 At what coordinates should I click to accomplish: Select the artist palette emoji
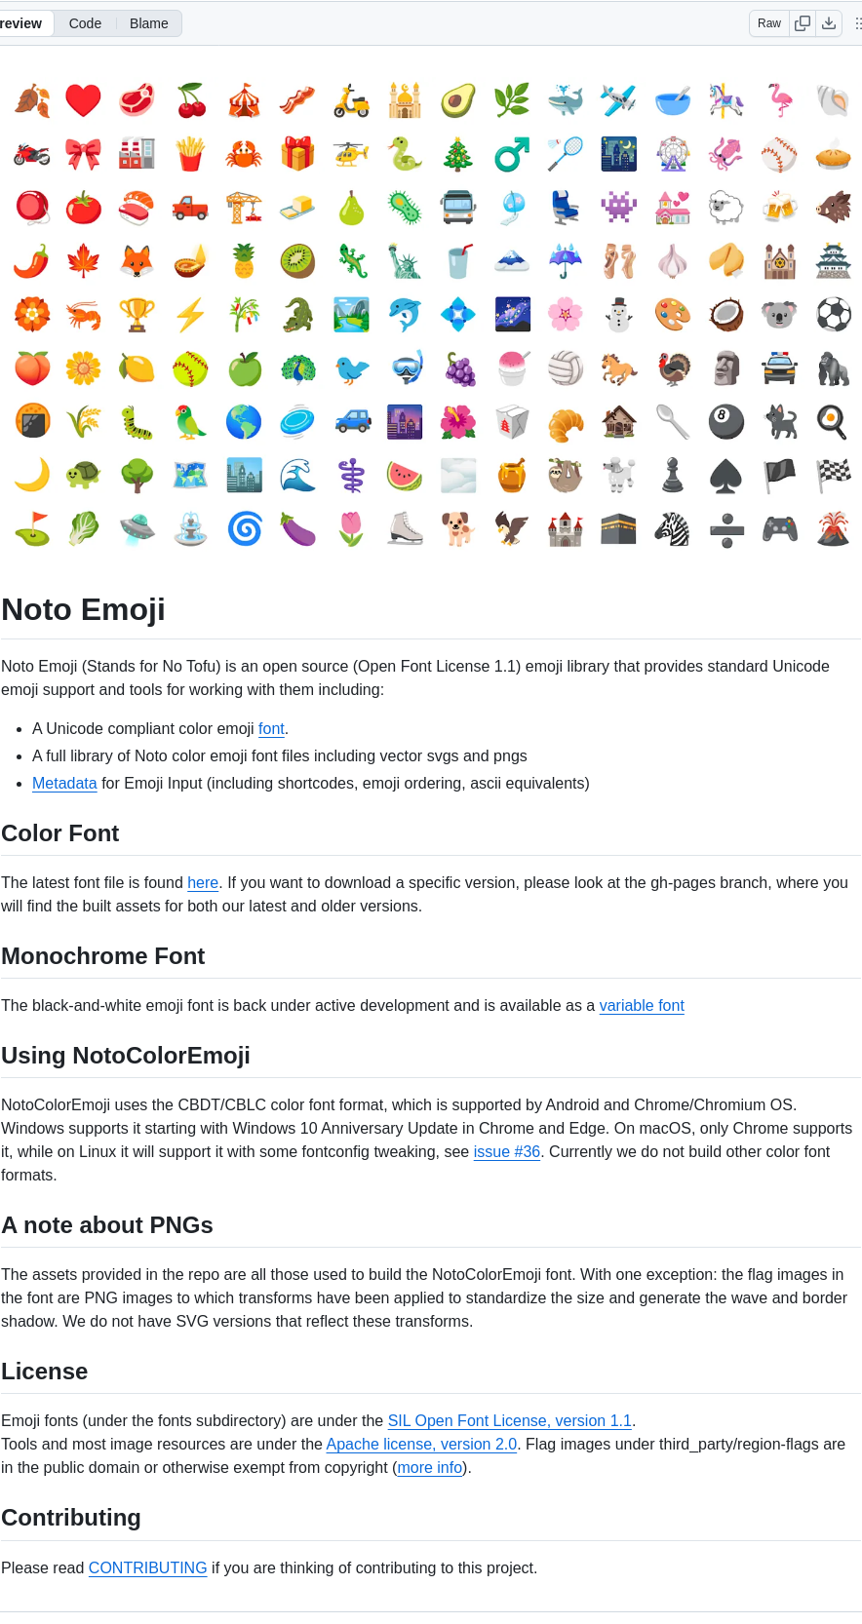[673, 315]
